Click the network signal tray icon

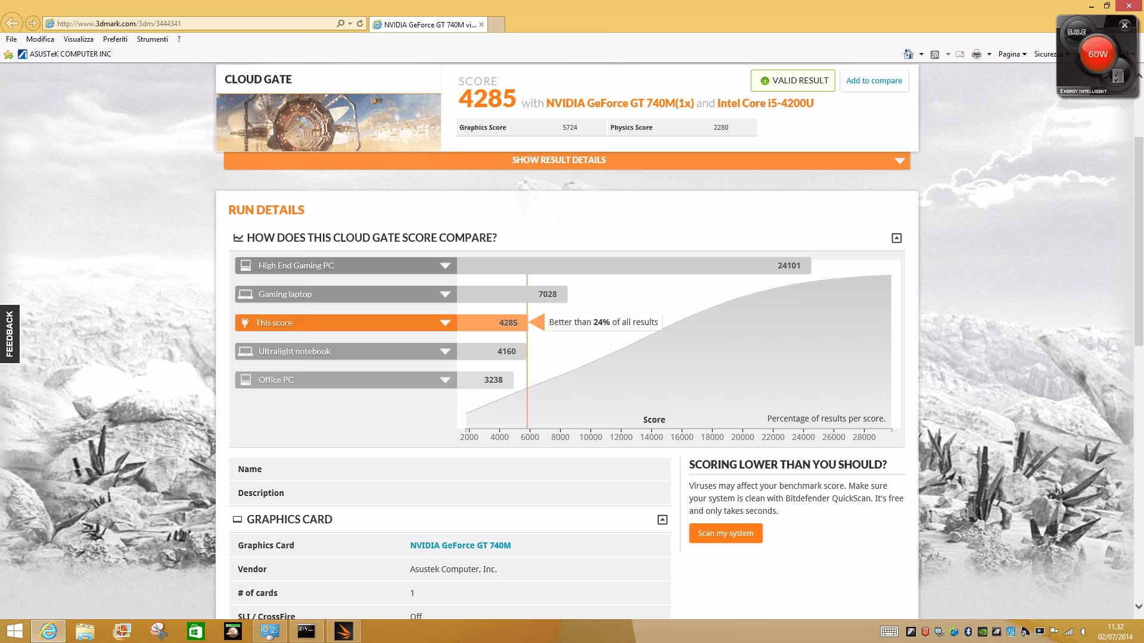click(x=1068, y=632)
